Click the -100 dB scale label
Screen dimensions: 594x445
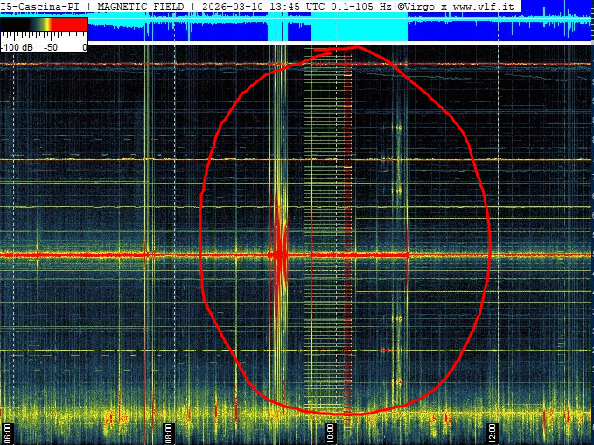click(x=17, y=47)
